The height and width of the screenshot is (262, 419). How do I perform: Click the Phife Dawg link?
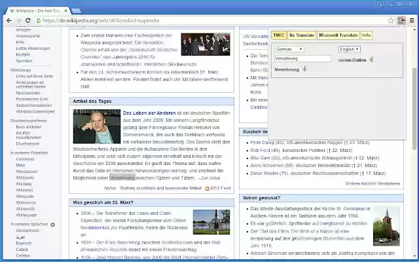pos(262,143)
